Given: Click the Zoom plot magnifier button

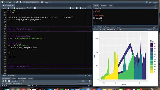Looking at the screenshot, I should pyautogui.click(x=103, y=30).
